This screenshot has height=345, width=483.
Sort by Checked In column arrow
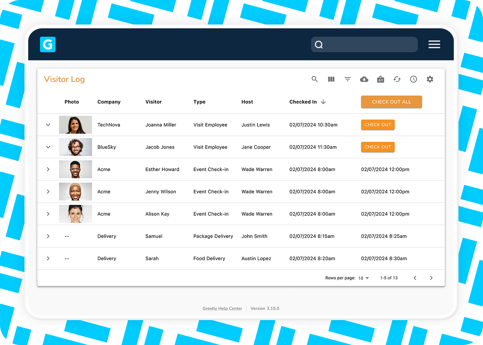click(323, 102)
